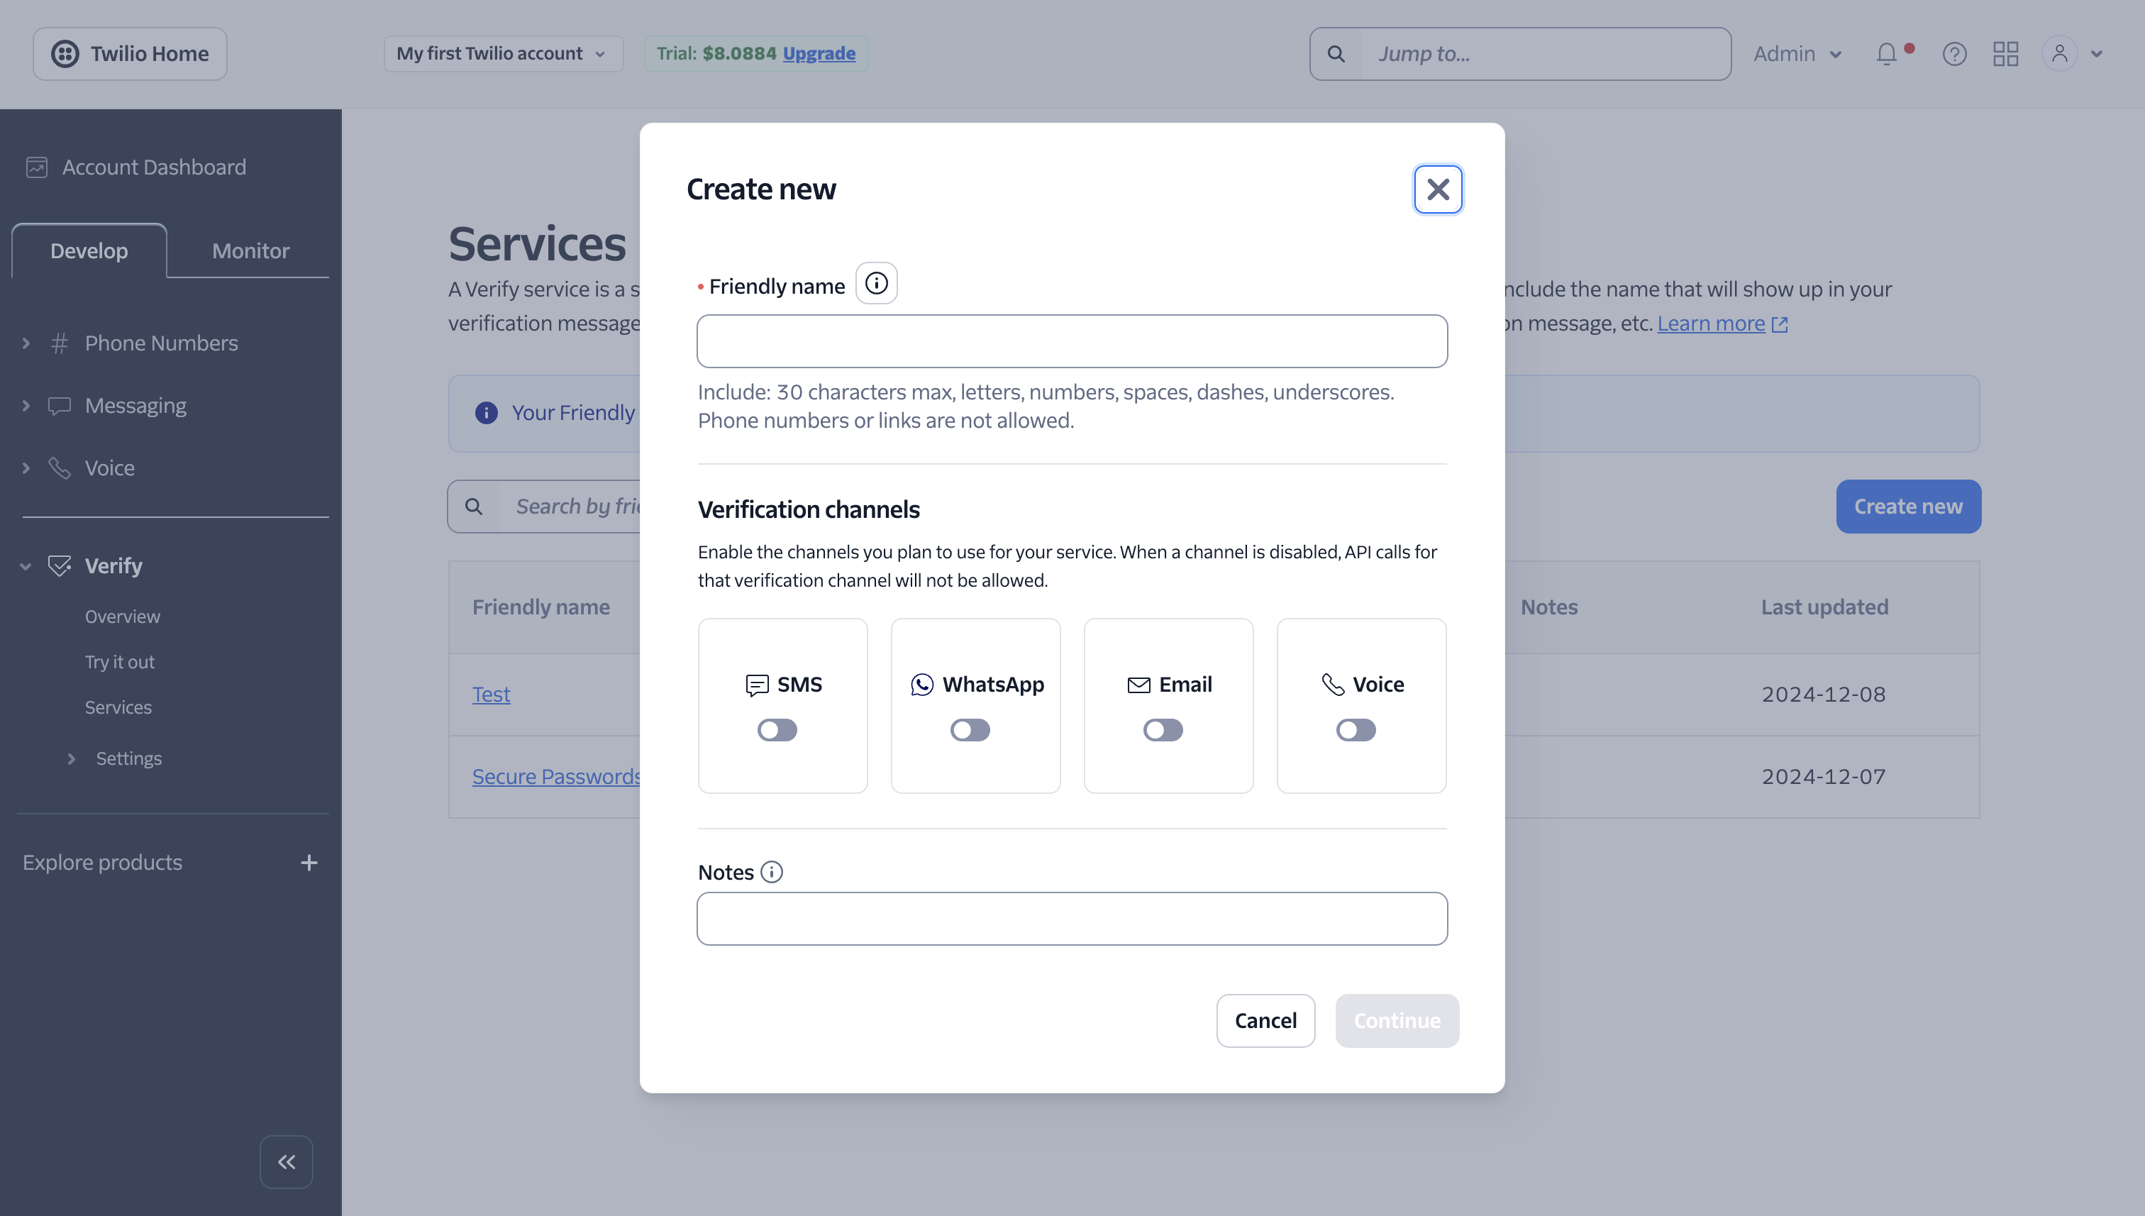
Task: Open the help question mark icon
Action: click(1953, 53)
